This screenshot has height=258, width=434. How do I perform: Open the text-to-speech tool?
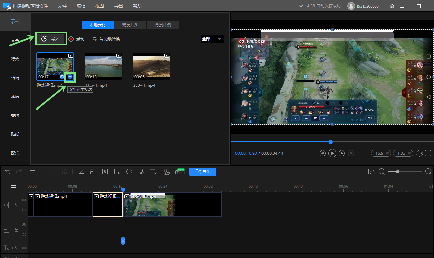(x=154, y=172)
